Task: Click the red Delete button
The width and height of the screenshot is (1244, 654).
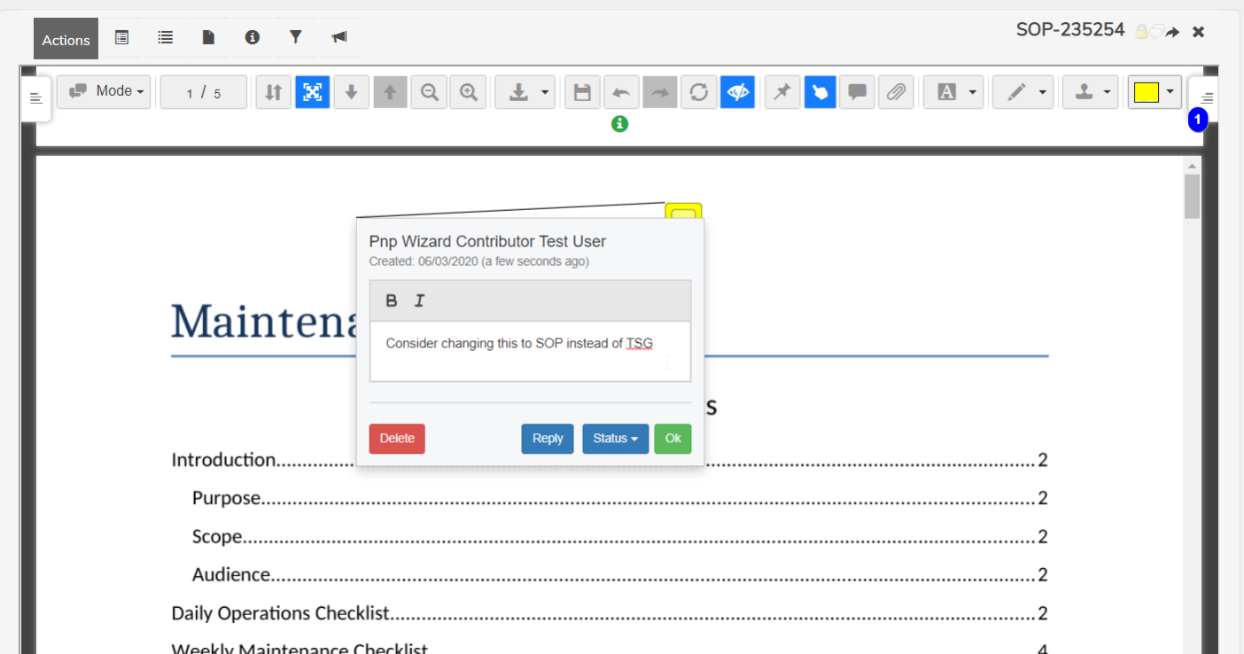Action: click(397, 439)
